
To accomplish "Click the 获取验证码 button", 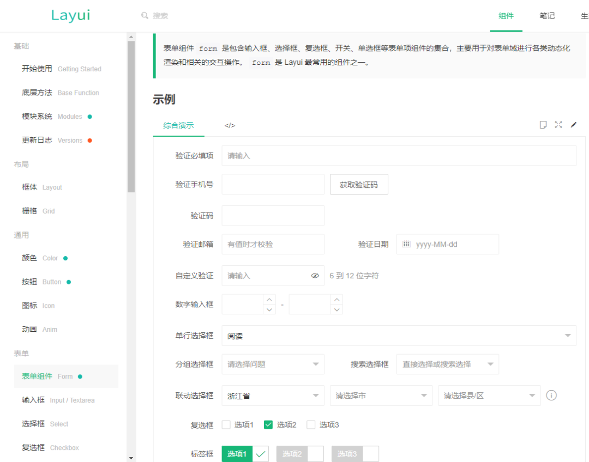I will pyautogui.click(x=358, y=185).
